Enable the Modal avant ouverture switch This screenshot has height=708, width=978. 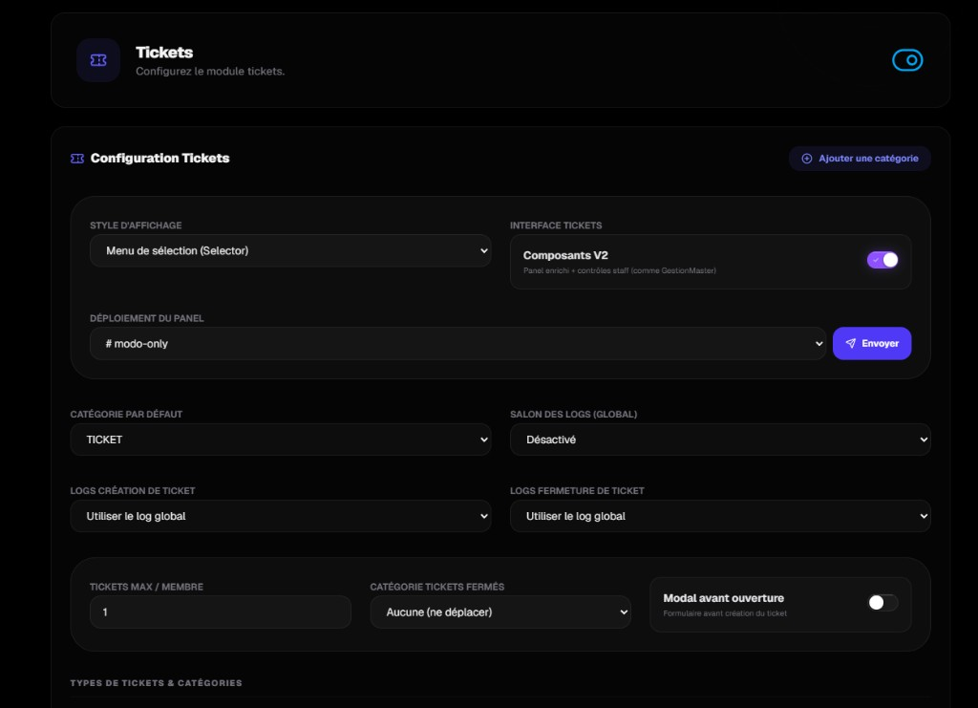pos(882,603)
